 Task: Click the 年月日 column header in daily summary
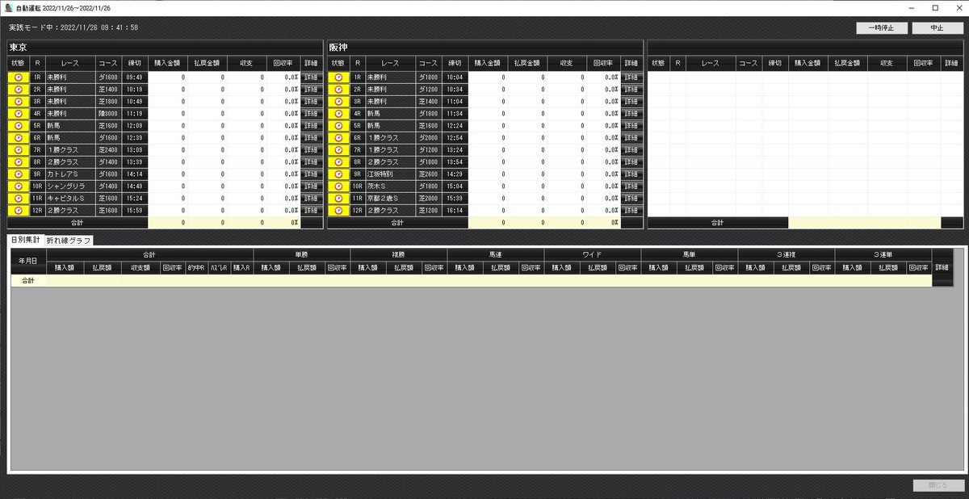(27, 262)
